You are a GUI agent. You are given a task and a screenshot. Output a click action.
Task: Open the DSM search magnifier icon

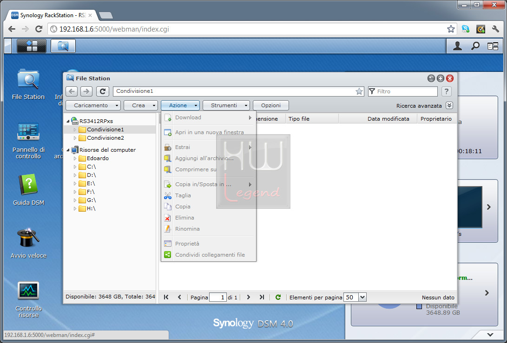pyautogui.click(x=475, y=46)
